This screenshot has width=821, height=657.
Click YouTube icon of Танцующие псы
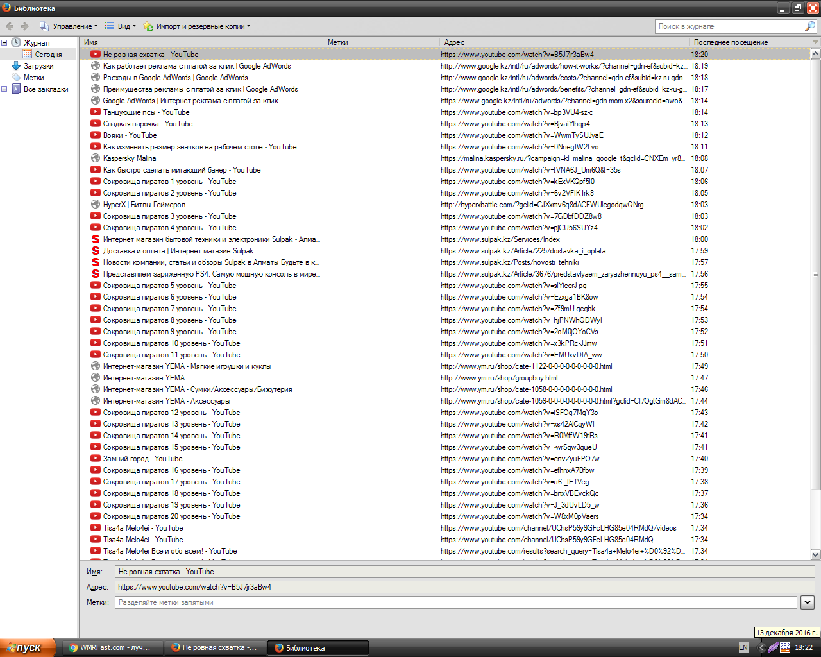coord(96,112)
